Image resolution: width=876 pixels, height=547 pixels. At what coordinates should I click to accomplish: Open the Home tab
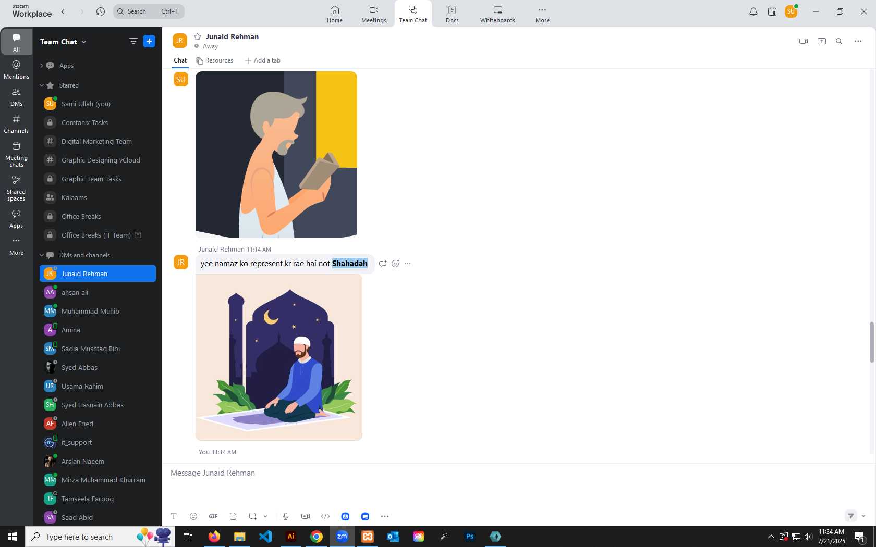[335, 14]
